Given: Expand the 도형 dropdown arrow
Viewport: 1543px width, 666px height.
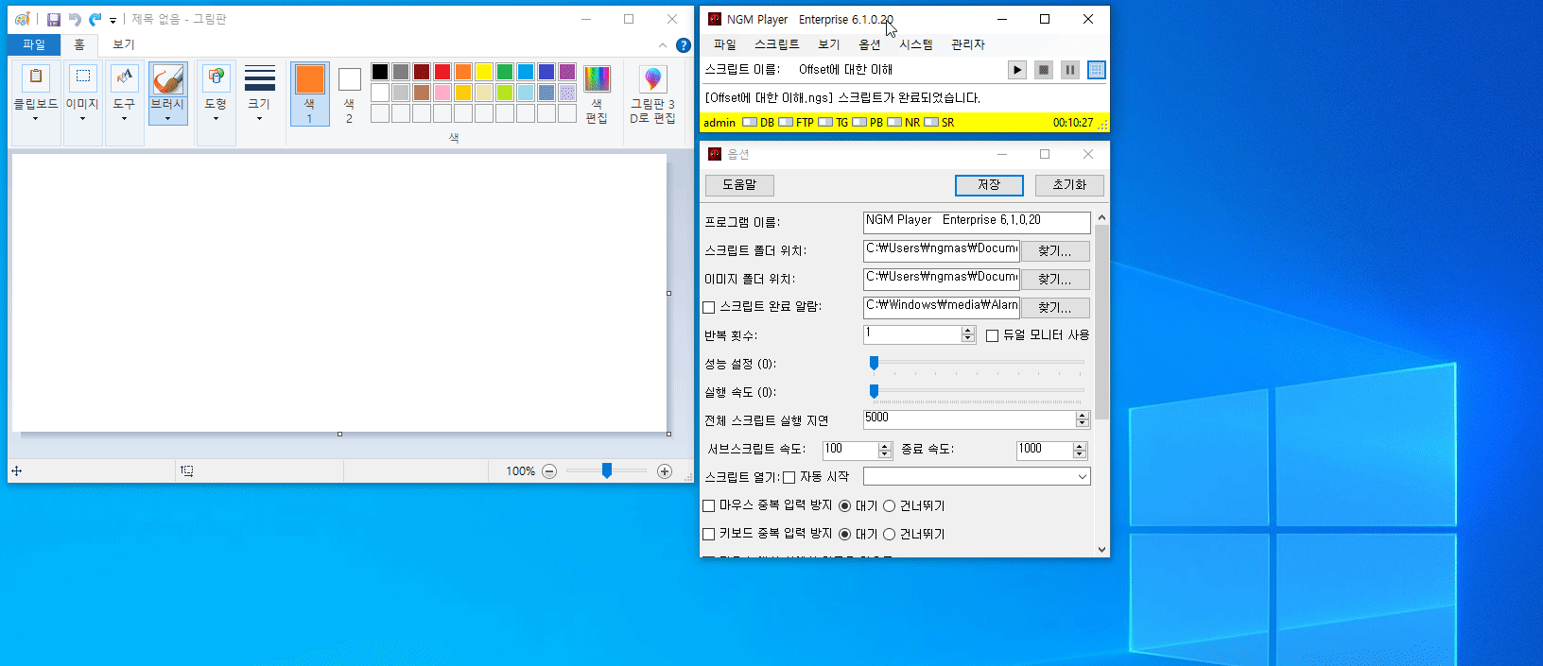Looking at the screenshot, I should click(x=216, y=119).
